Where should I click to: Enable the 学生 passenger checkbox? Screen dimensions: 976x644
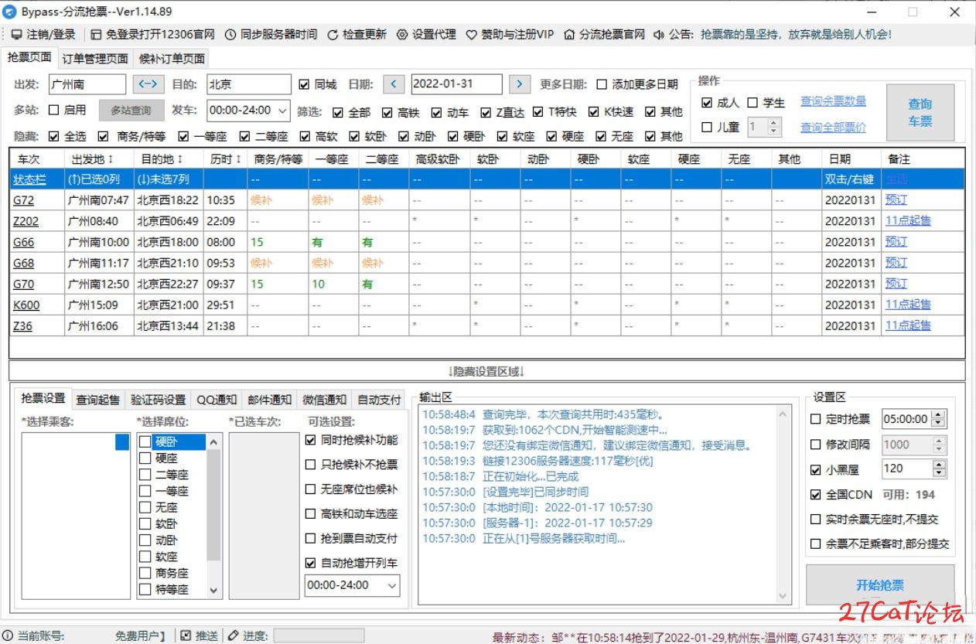tap(752, 103)
